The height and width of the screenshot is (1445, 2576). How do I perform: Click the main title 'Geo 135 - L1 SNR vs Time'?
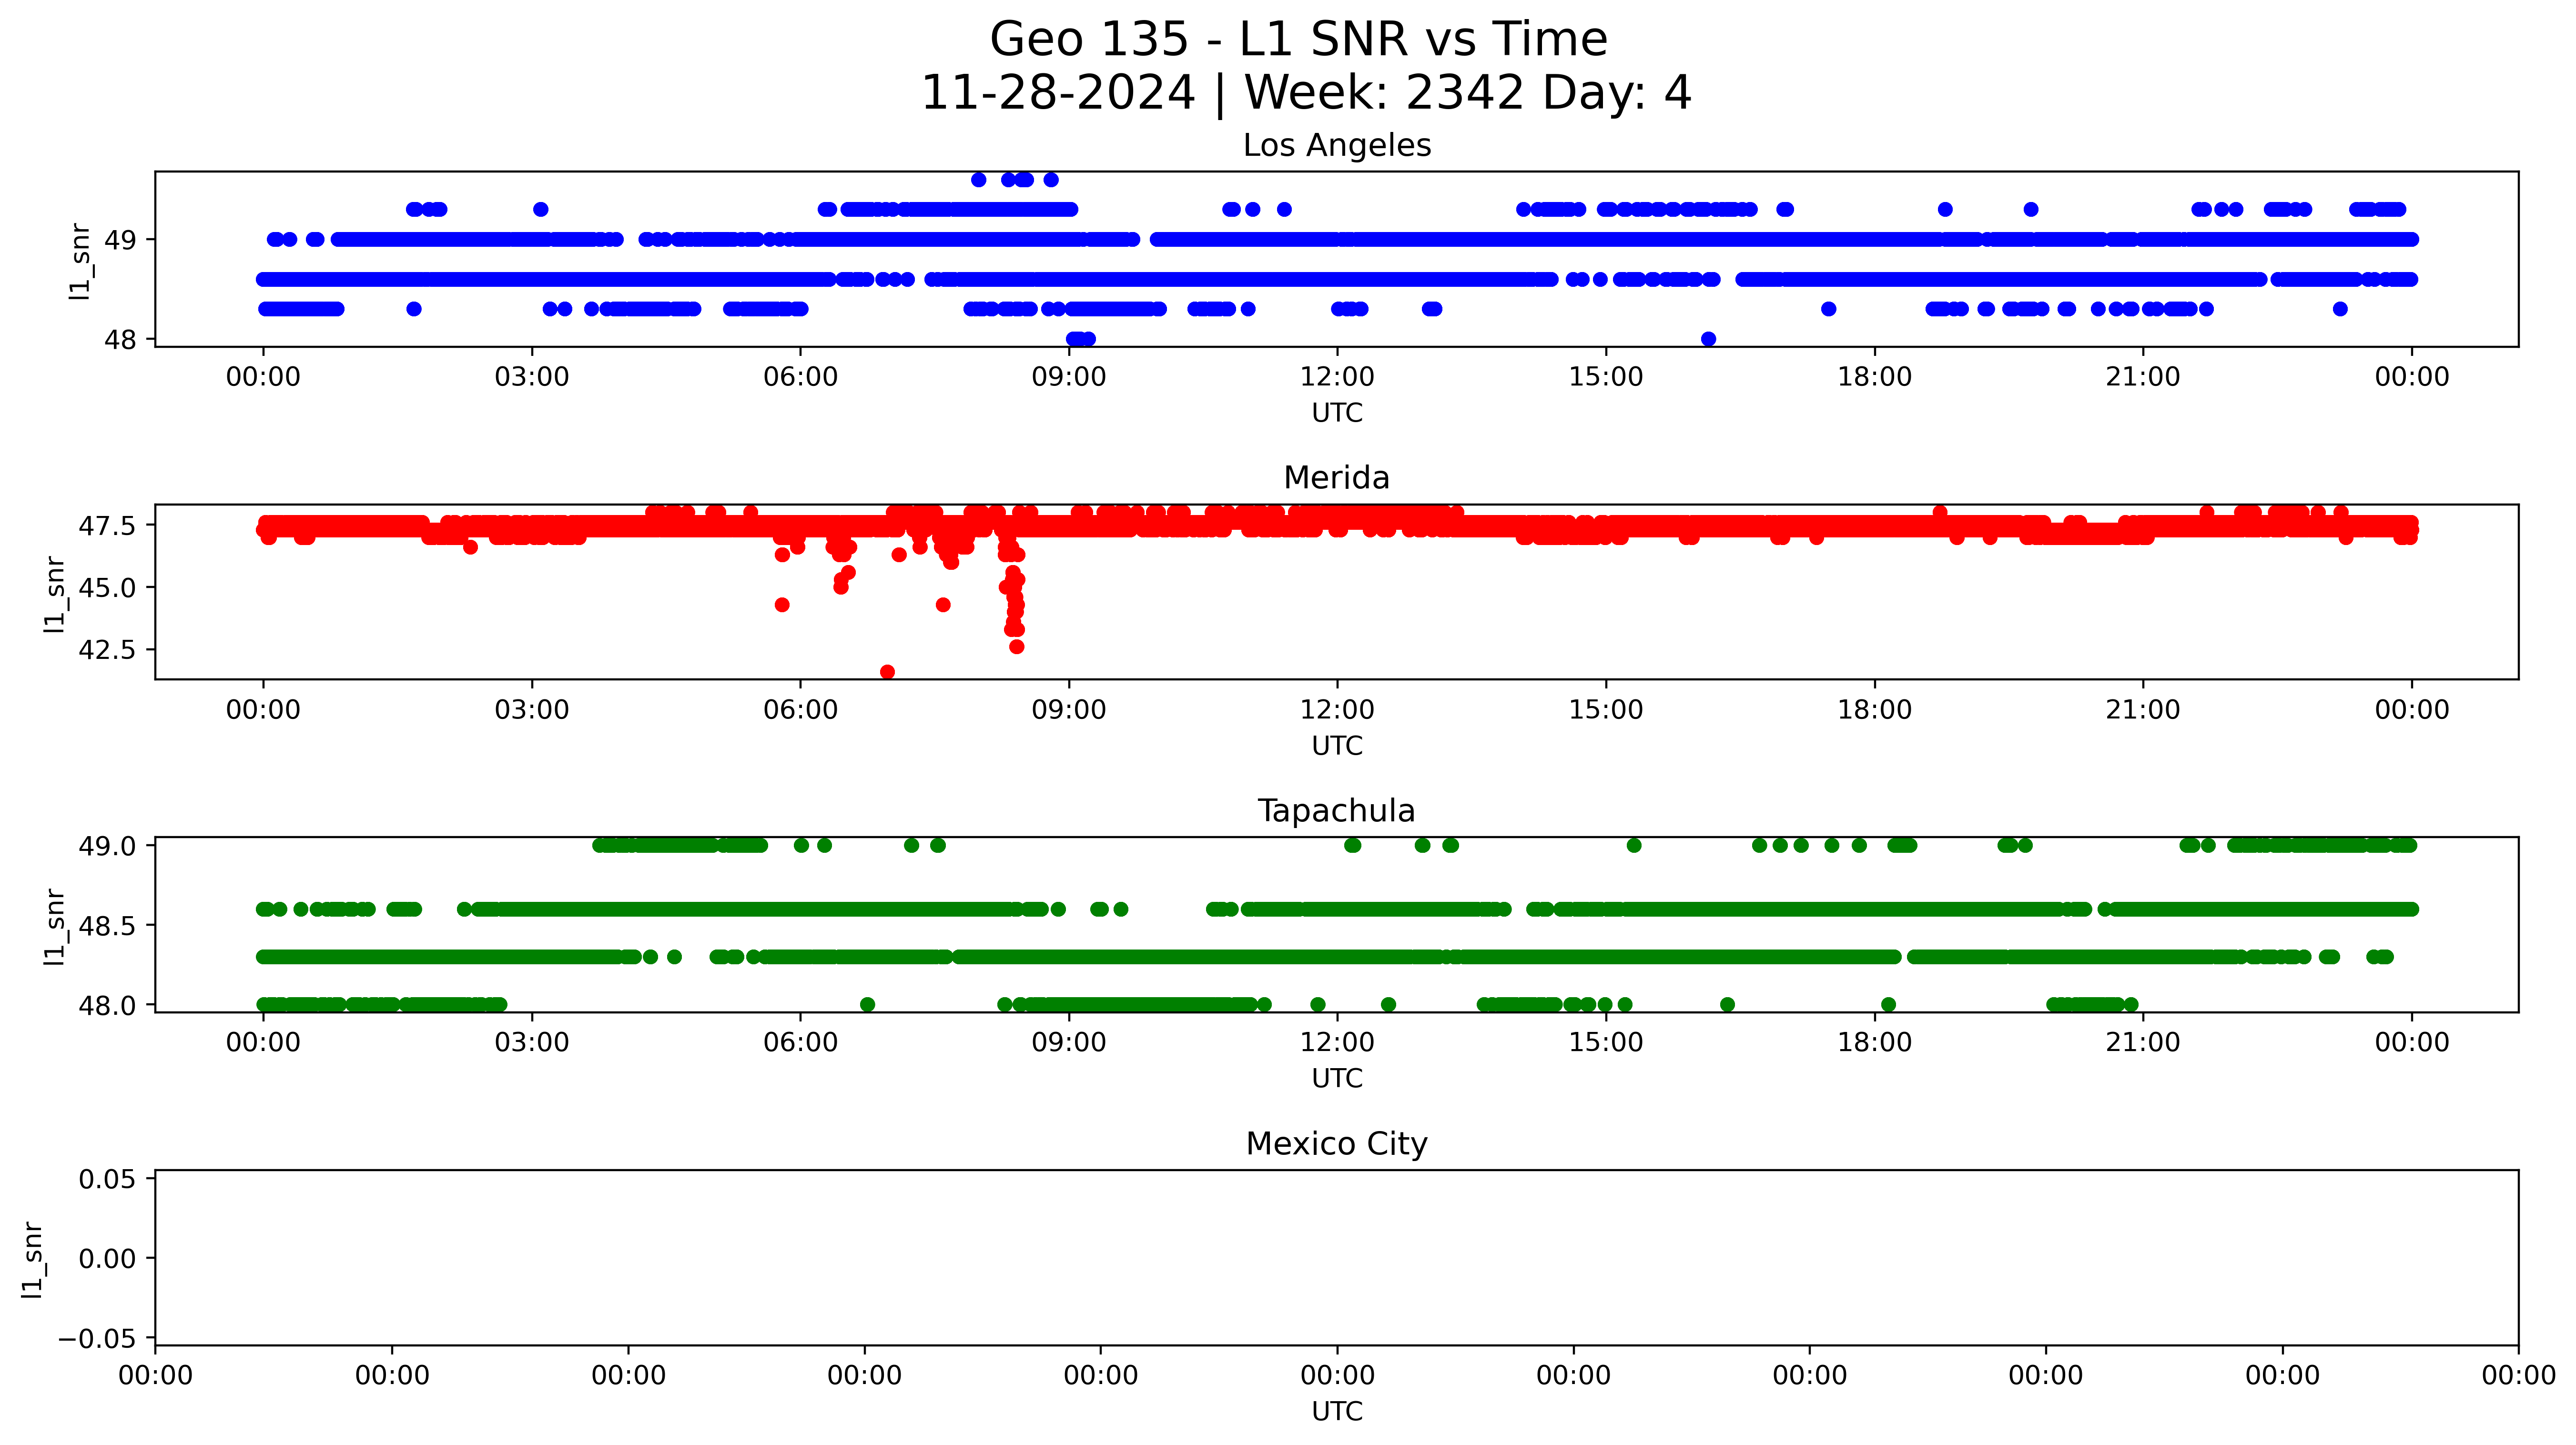[1298, 40]
